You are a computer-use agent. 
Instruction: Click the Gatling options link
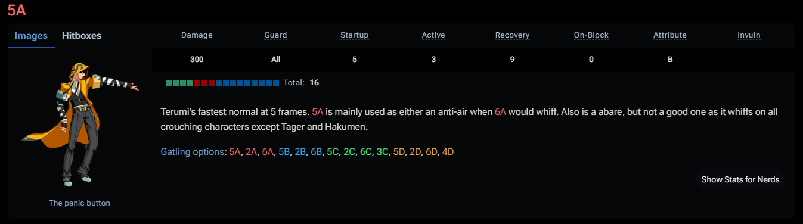193,152
